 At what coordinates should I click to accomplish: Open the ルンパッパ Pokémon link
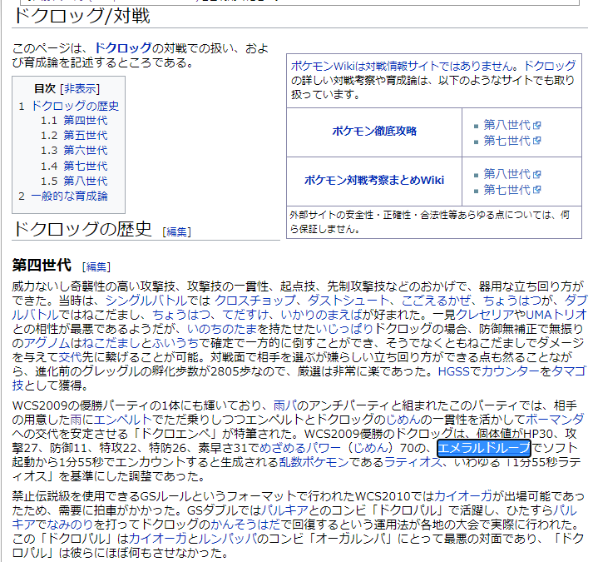[227, 539]
